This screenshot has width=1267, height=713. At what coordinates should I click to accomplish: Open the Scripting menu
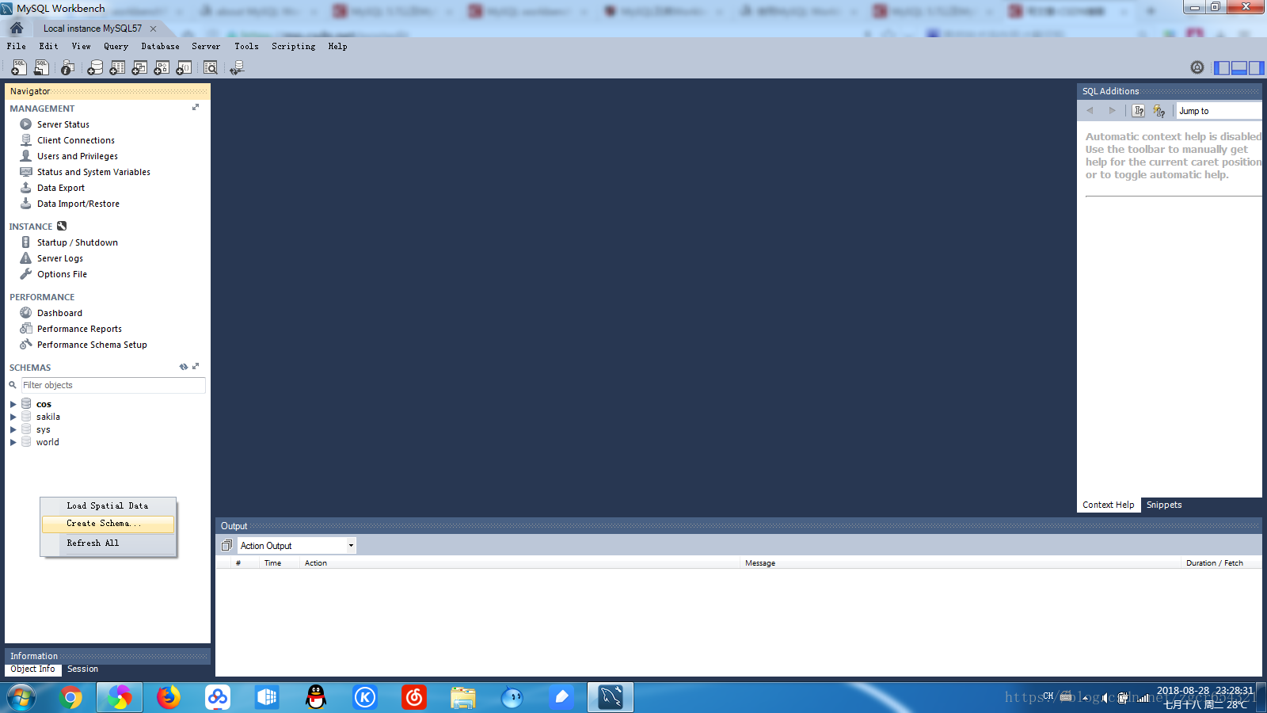point(293,46)
